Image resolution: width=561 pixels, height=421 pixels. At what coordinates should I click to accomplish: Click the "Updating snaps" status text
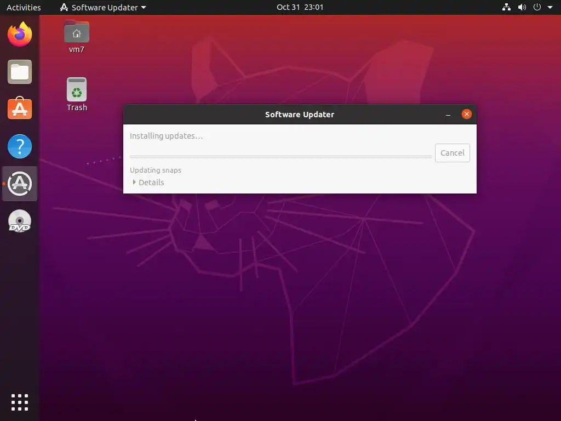tap(156, 170)
